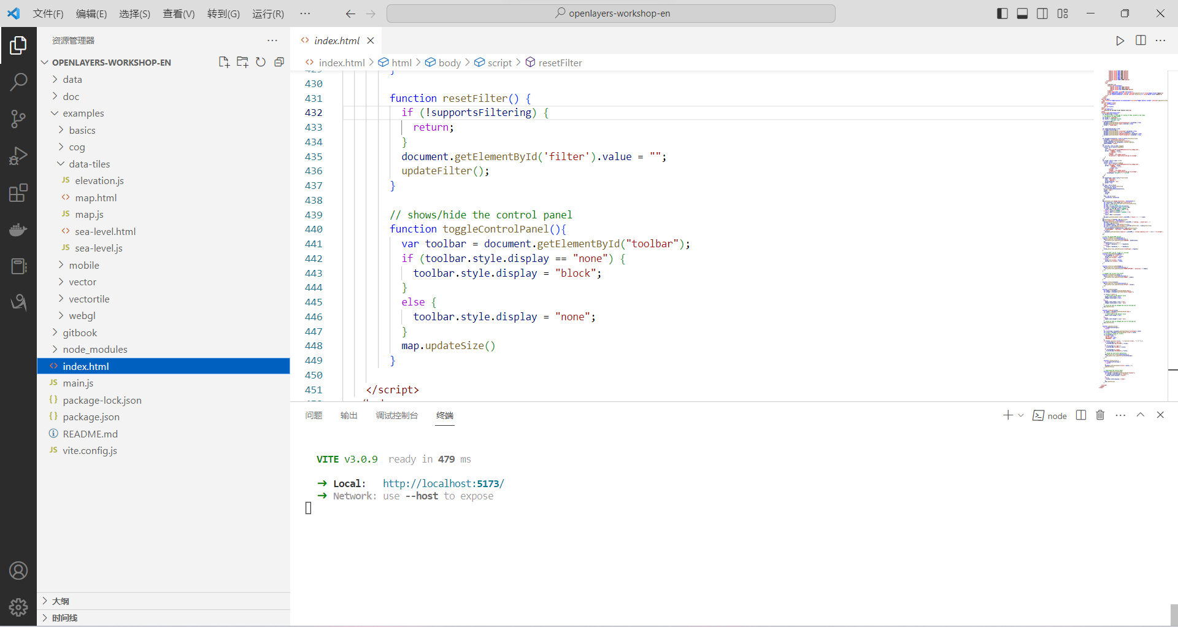
Task: Open vite.config.js in explorer
Action: [x=163, y=450]
